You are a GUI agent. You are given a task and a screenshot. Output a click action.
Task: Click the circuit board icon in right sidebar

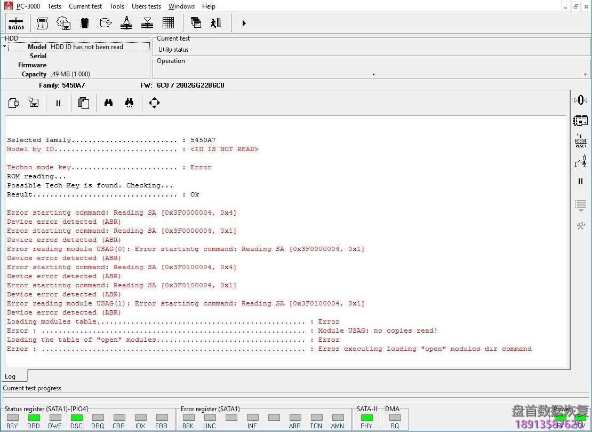pyautogui.click(x=581, y=121)
